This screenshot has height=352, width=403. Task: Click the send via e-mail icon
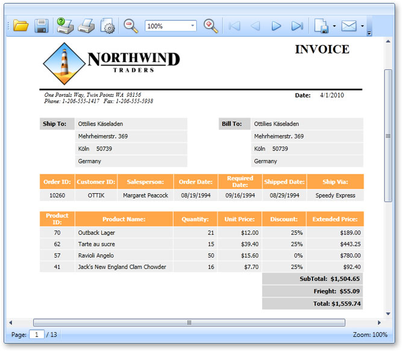(349, 26)
